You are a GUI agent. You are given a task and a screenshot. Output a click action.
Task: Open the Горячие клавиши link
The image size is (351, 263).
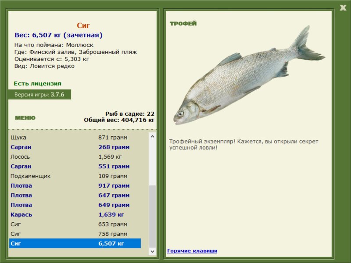point(192,251)
